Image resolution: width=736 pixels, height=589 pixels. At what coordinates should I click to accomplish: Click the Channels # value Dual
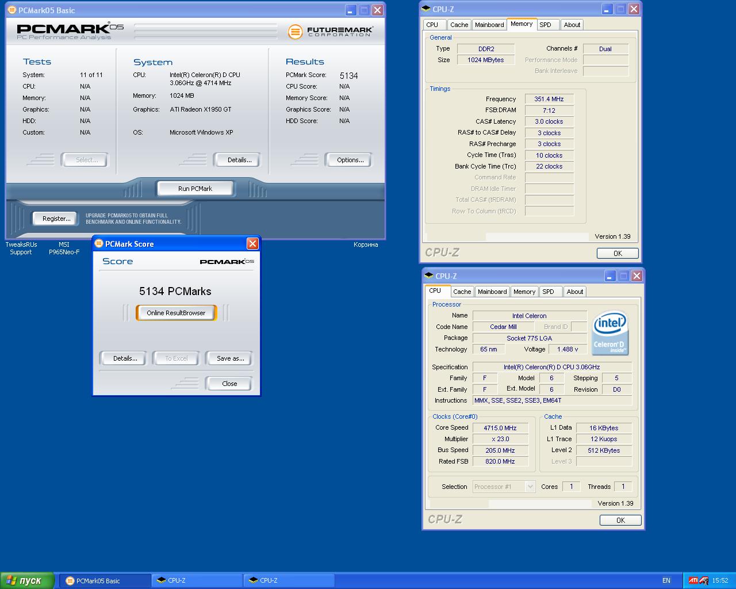point(605,49)
